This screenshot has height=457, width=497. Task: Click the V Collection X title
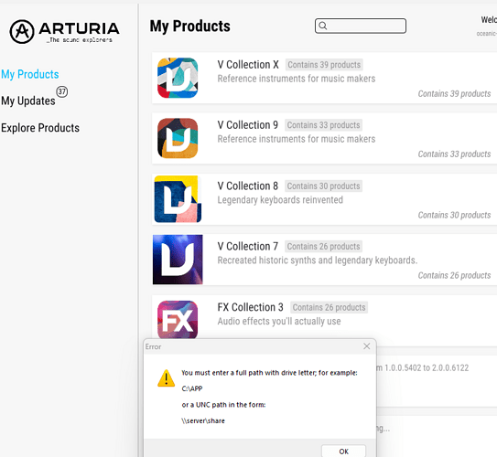[248, 65]
